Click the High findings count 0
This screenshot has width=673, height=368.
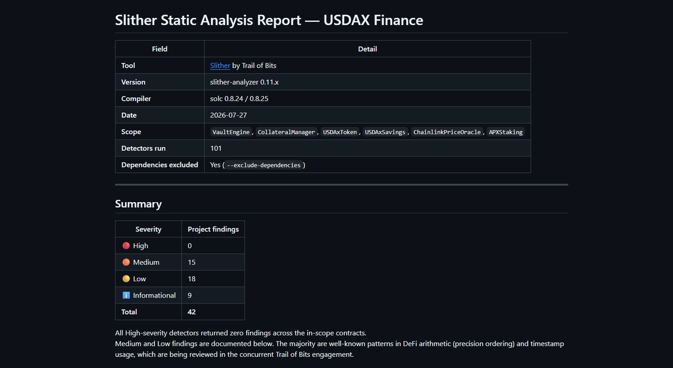click(x=190, y=245)
